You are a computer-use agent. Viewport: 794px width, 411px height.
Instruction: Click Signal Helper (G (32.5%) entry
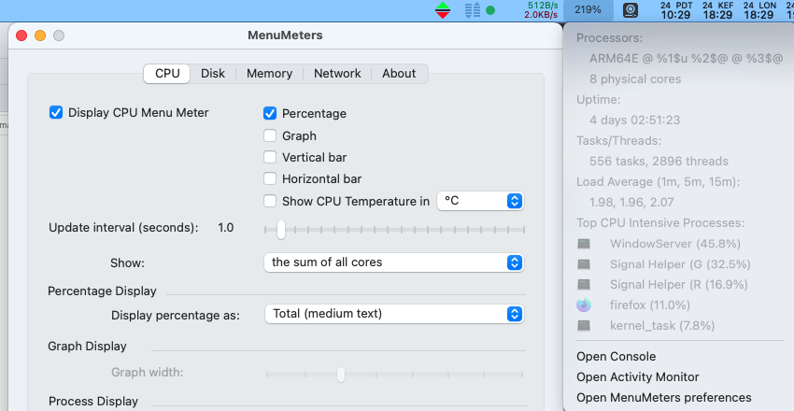click(x=680, y=264)
